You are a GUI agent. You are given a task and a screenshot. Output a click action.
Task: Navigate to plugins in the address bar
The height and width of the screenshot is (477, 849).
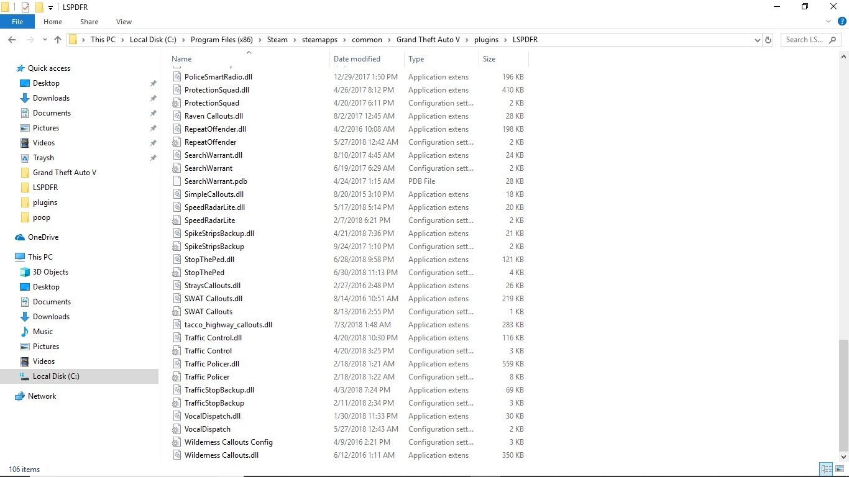pyautogui.click(x=487, y=40)
